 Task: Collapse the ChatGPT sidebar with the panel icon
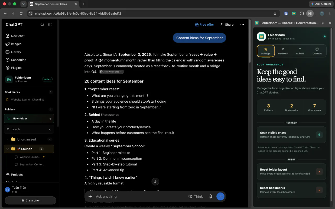click(50, 25)
